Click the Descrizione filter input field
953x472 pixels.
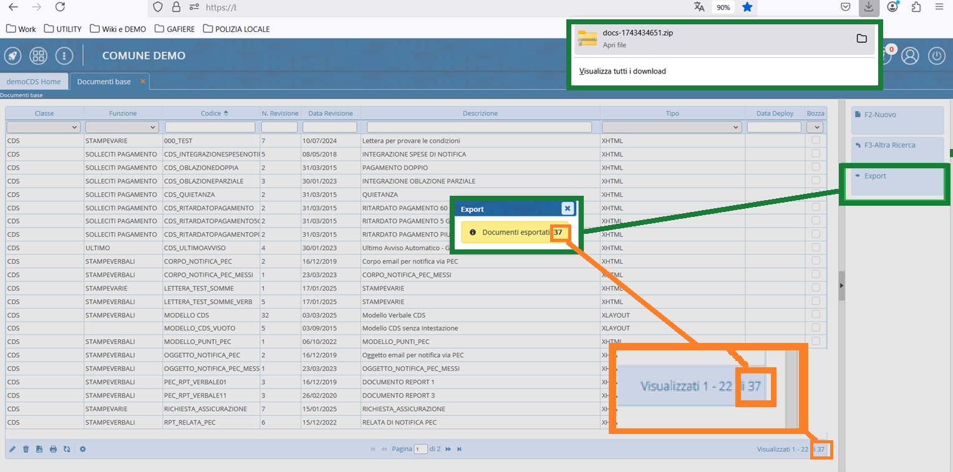coord(480,127)
